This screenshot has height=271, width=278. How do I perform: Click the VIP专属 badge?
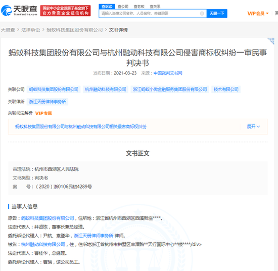pyautogui.click(x=43, y=113)
